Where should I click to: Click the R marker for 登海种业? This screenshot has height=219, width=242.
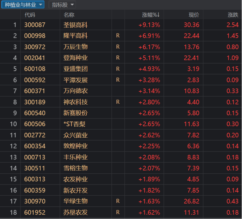[118, 58]
